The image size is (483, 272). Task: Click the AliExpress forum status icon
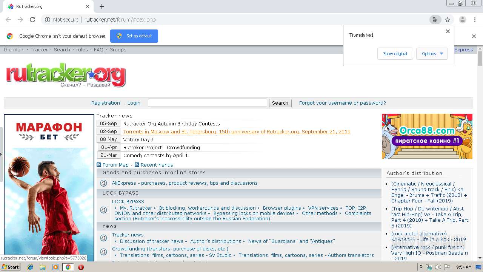pyautogui.click(x=103, y=183)
